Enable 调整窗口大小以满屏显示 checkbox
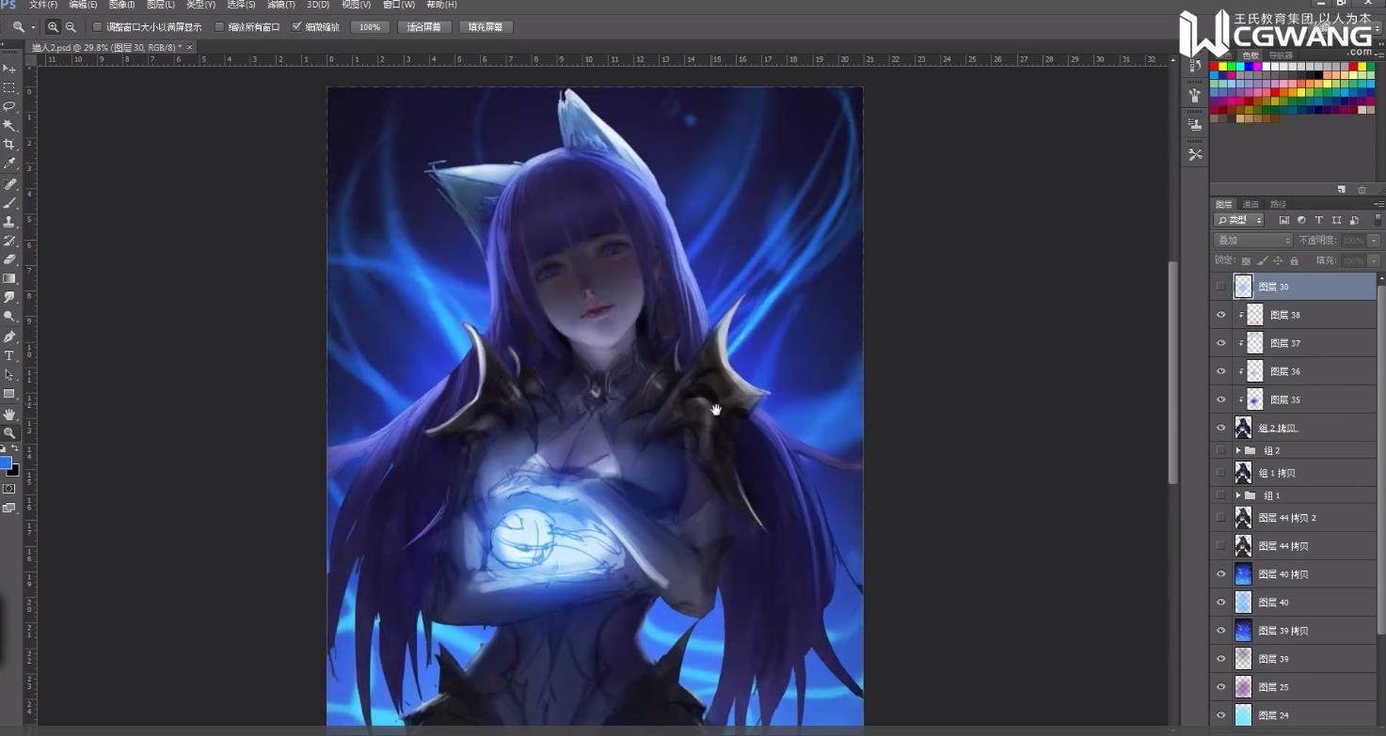Viewport: 1386px width, 736px height. (98, 27)
